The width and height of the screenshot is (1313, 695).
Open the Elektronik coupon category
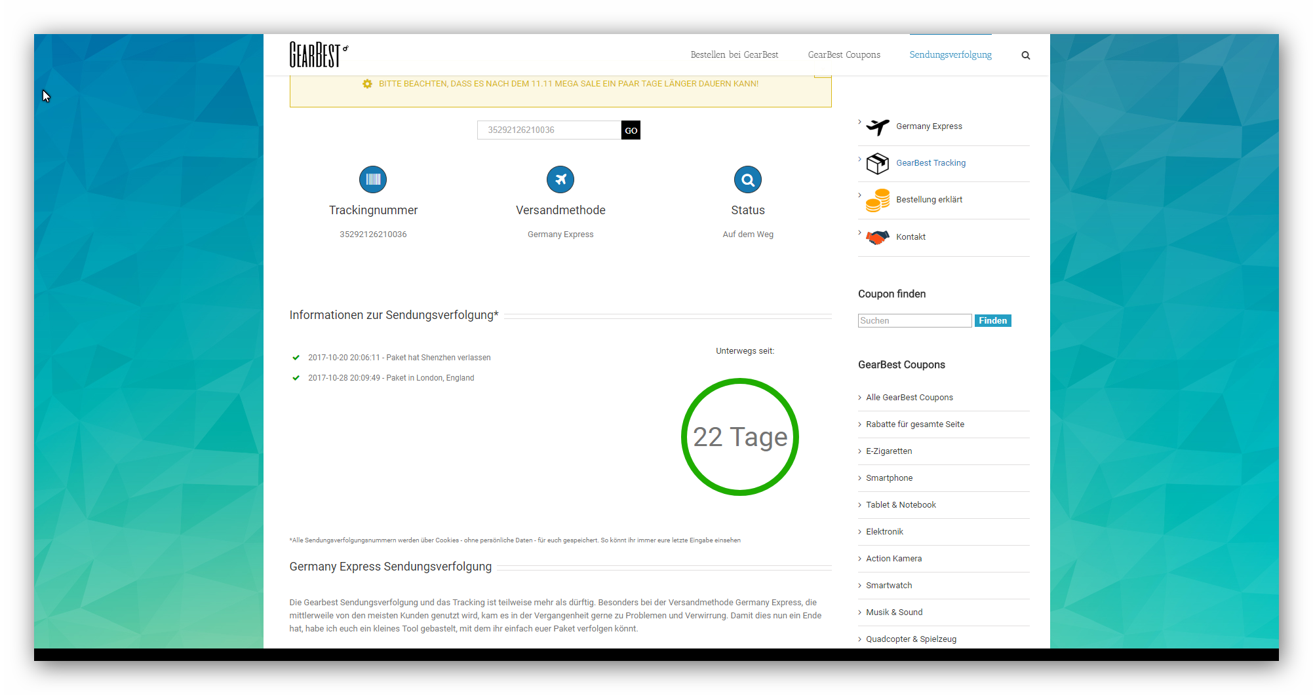tap(884, 532)
